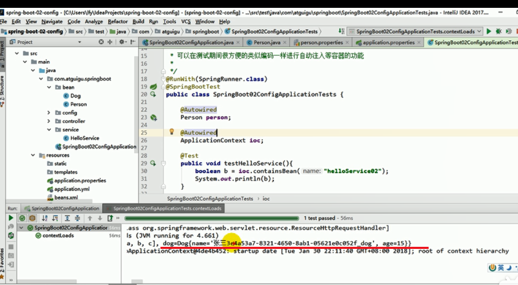Open File menu

[x=3, y=21]
